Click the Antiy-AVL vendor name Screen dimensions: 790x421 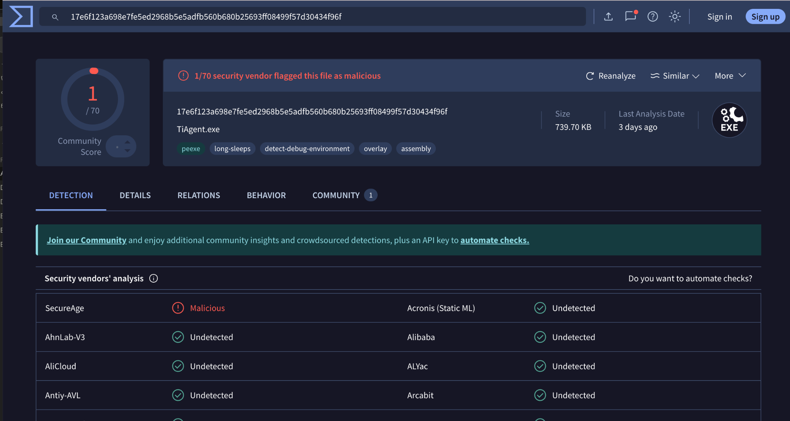pyautogui.click(x=62, y=395)
